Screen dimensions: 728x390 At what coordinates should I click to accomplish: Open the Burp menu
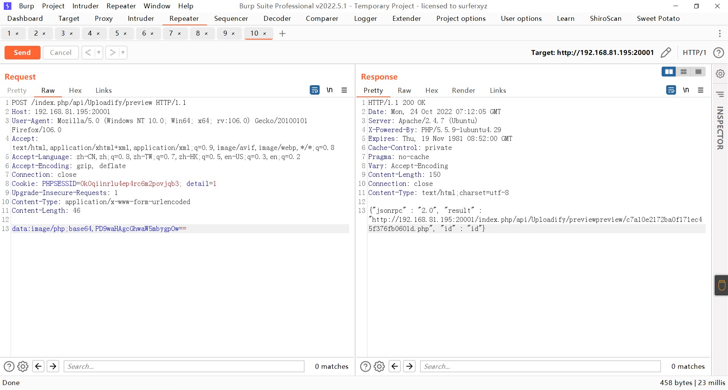point(27,6)
